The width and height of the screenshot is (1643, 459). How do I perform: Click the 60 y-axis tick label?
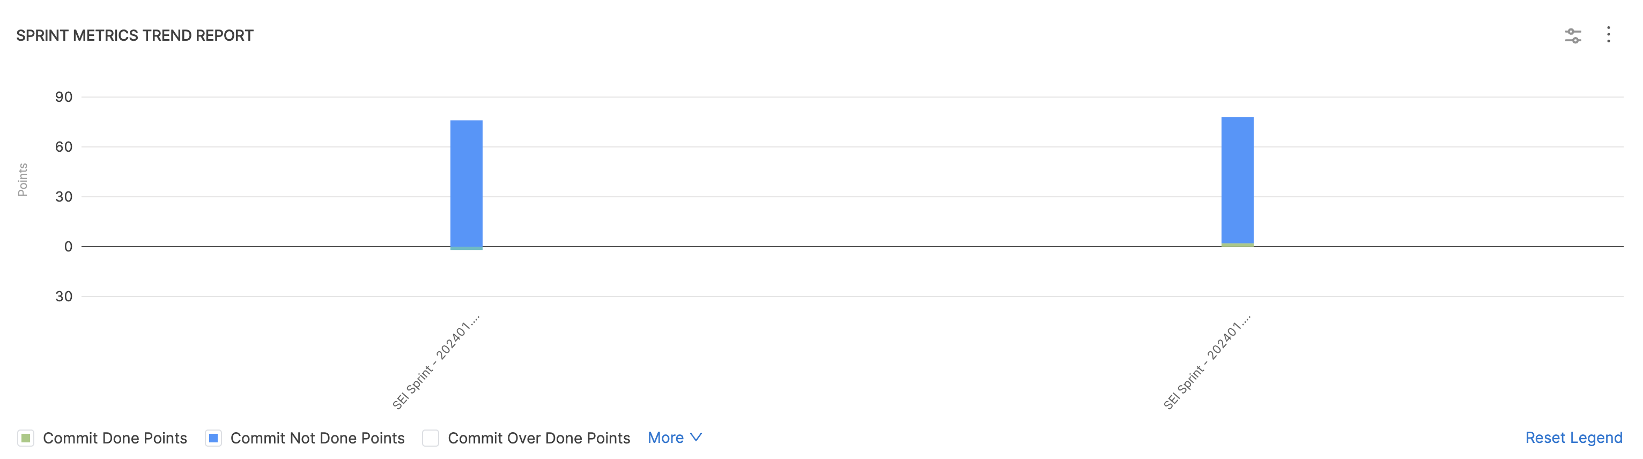point(64,146)
